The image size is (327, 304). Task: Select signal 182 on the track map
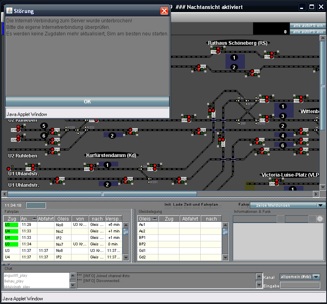[199, 68]
